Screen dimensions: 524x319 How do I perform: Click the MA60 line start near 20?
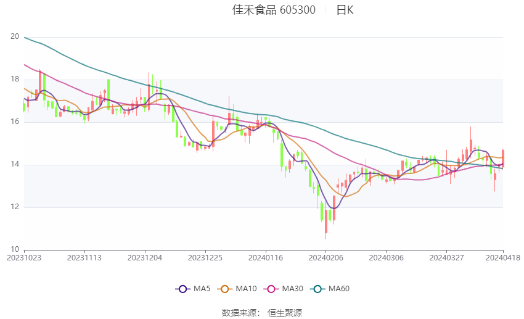click(25, 38)
